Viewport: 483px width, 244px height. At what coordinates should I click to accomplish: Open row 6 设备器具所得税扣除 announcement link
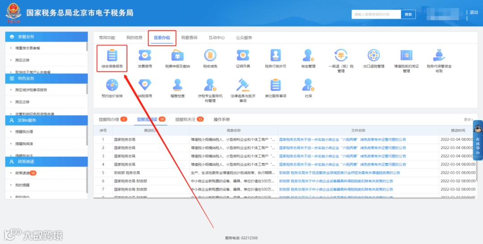336,181
